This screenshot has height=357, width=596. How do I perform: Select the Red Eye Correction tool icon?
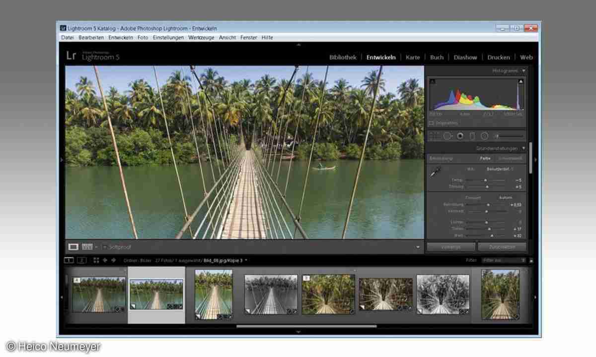[x=460, y=136]
